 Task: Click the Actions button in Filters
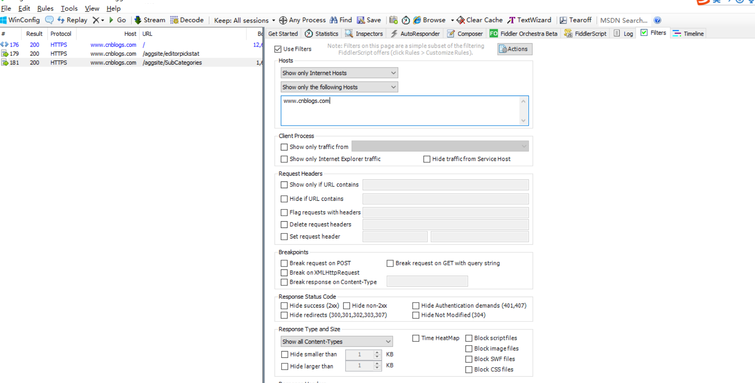(515, 49)
